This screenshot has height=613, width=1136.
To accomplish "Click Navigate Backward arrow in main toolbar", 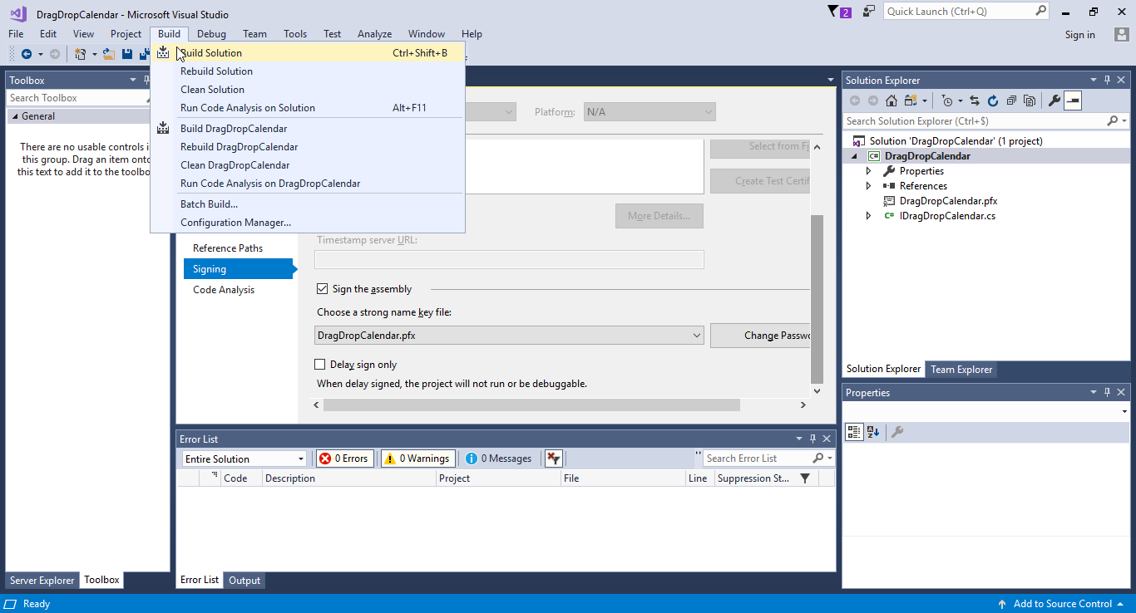I will 27,54.
